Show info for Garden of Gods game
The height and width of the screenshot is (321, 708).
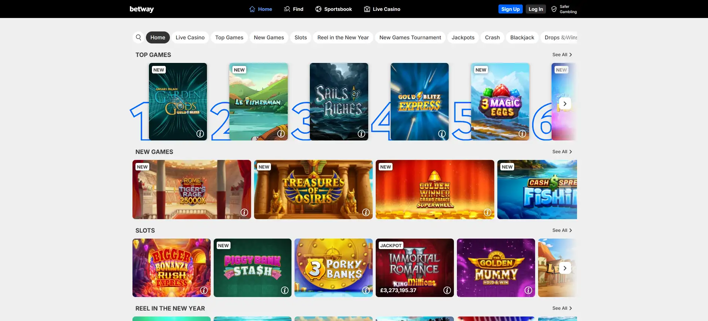pos(200,134)
